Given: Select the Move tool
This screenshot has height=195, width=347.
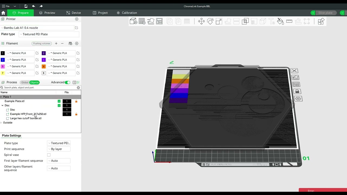Looking at the screenshot, I should coord(201,21).
